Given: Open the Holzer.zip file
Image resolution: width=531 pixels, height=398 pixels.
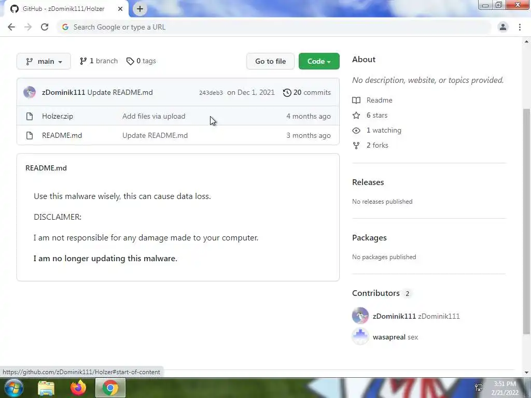Looking at the screenshot, I should coord(57,116).
